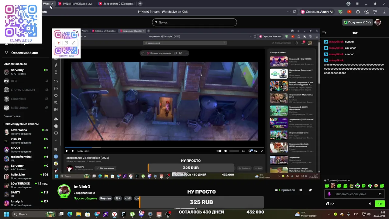Open the browser extensions puzzle icon

click(x=358, y=12)
